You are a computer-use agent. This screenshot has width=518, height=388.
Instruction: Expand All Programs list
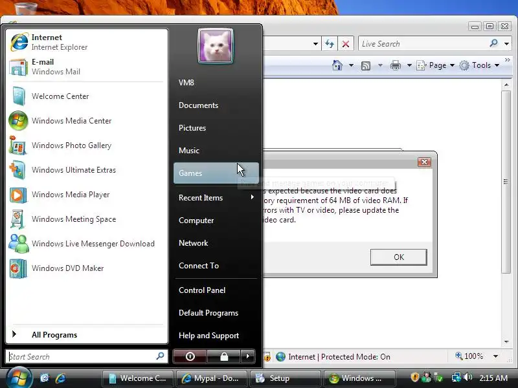click(x=87, y=334)
